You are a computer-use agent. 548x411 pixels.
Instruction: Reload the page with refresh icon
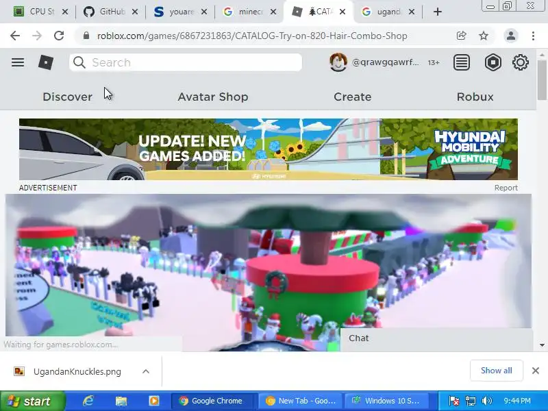click(x=59, y=36)
